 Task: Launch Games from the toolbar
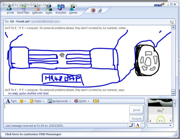coord(73,10)
